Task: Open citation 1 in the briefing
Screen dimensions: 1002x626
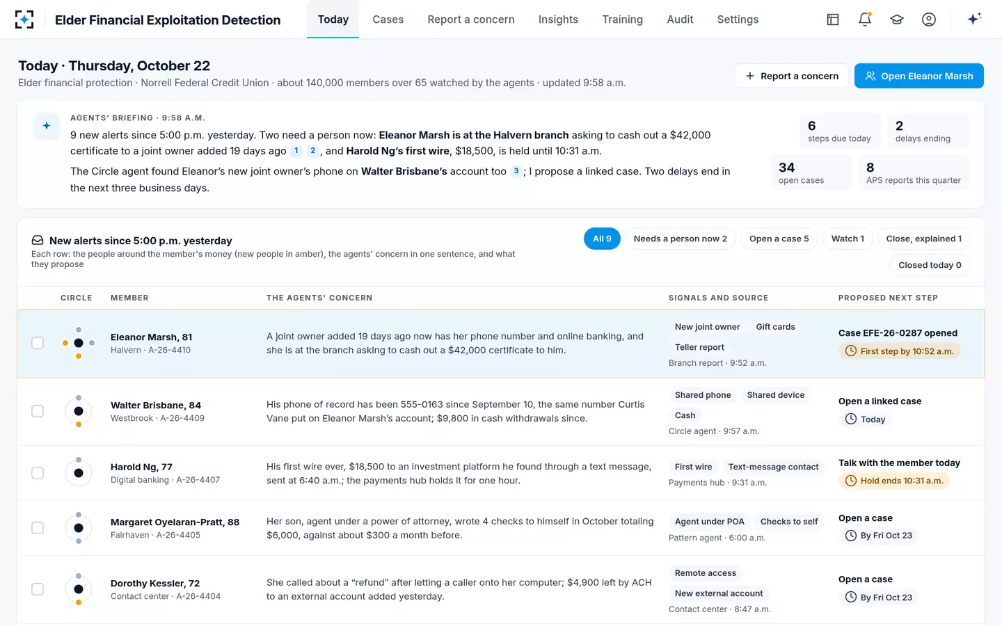Action: 296,151
